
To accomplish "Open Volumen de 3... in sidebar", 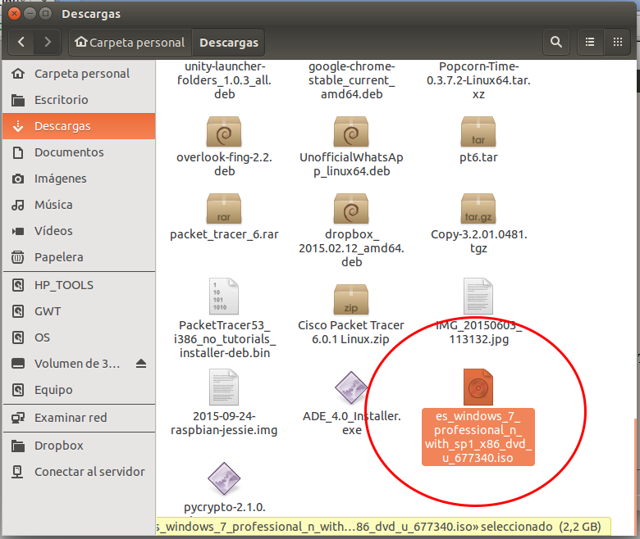I will (79, 364).
